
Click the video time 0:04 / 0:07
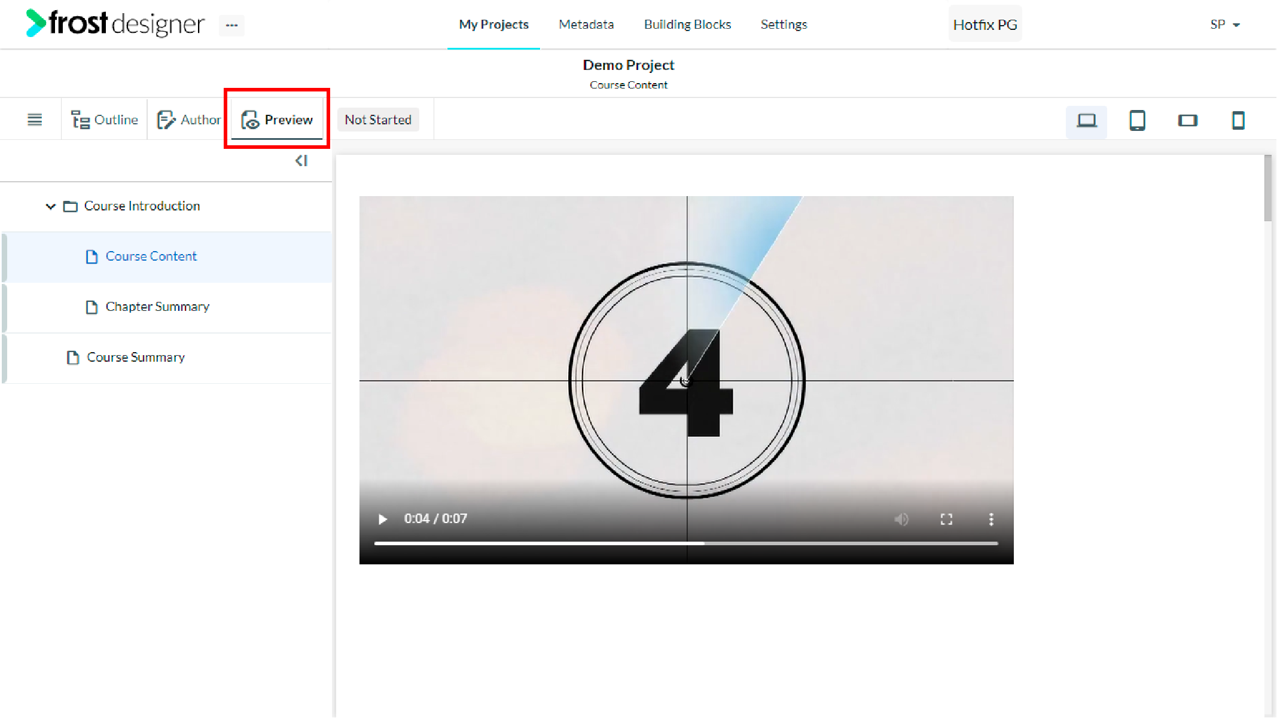pyautogui.click(x=435, y=519)
